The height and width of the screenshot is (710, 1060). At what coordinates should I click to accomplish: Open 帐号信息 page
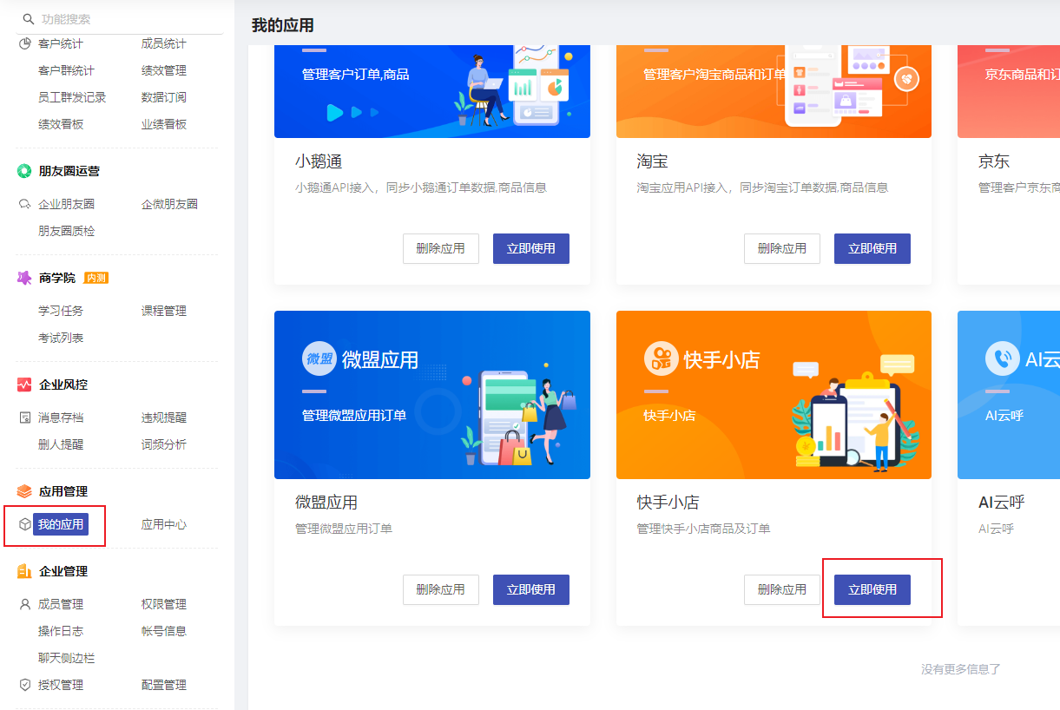coord(164,631)
